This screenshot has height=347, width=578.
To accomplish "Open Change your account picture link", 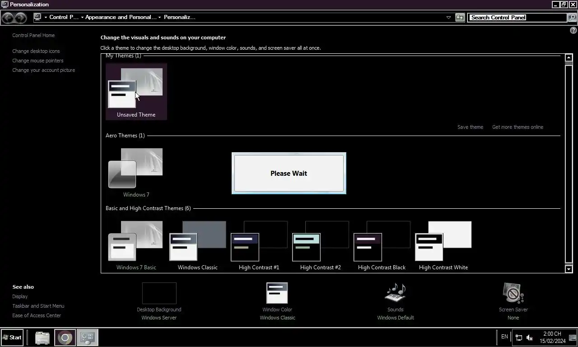I will (x=44, y=70).
